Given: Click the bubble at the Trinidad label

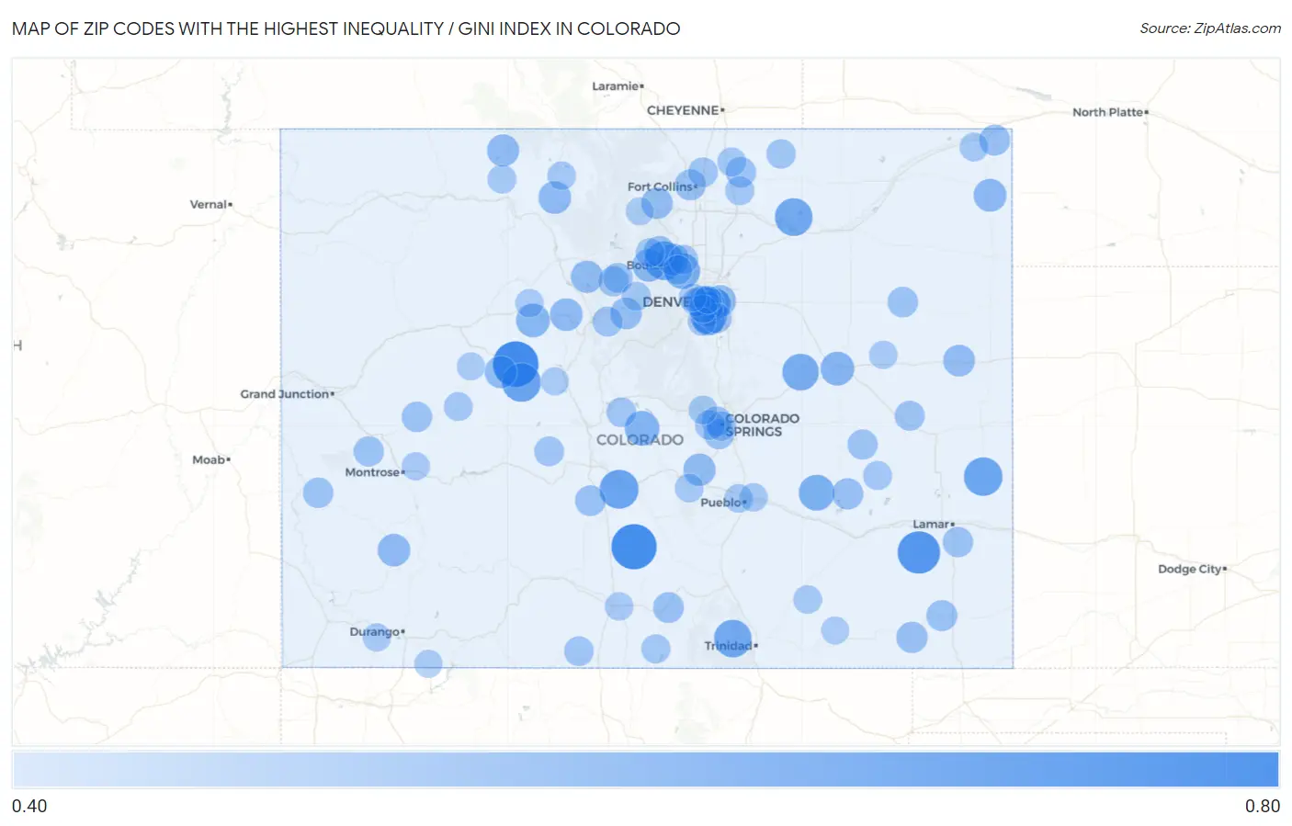Looking at the screenshot, I should [x=732, y=639].
